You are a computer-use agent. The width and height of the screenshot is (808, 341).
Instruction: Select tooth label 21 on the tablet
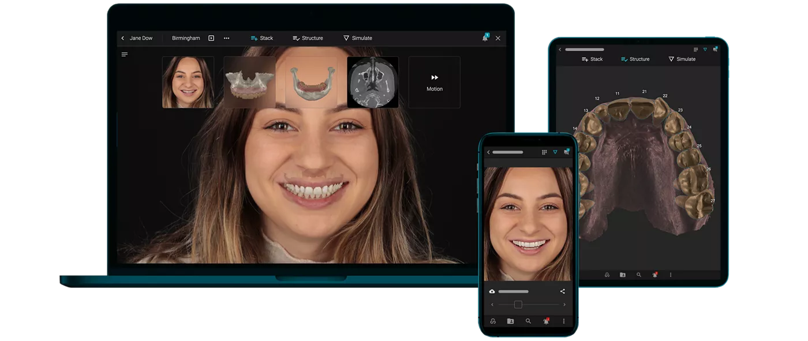click(x=645, y=92)
